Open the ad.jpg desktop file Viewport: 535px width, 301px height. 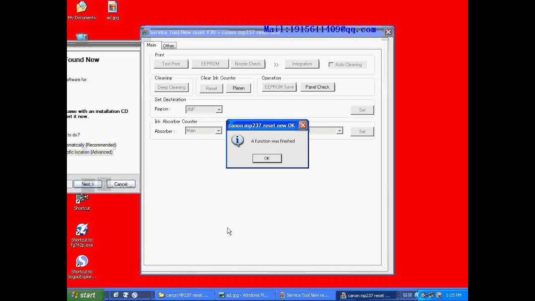[112, 10]
